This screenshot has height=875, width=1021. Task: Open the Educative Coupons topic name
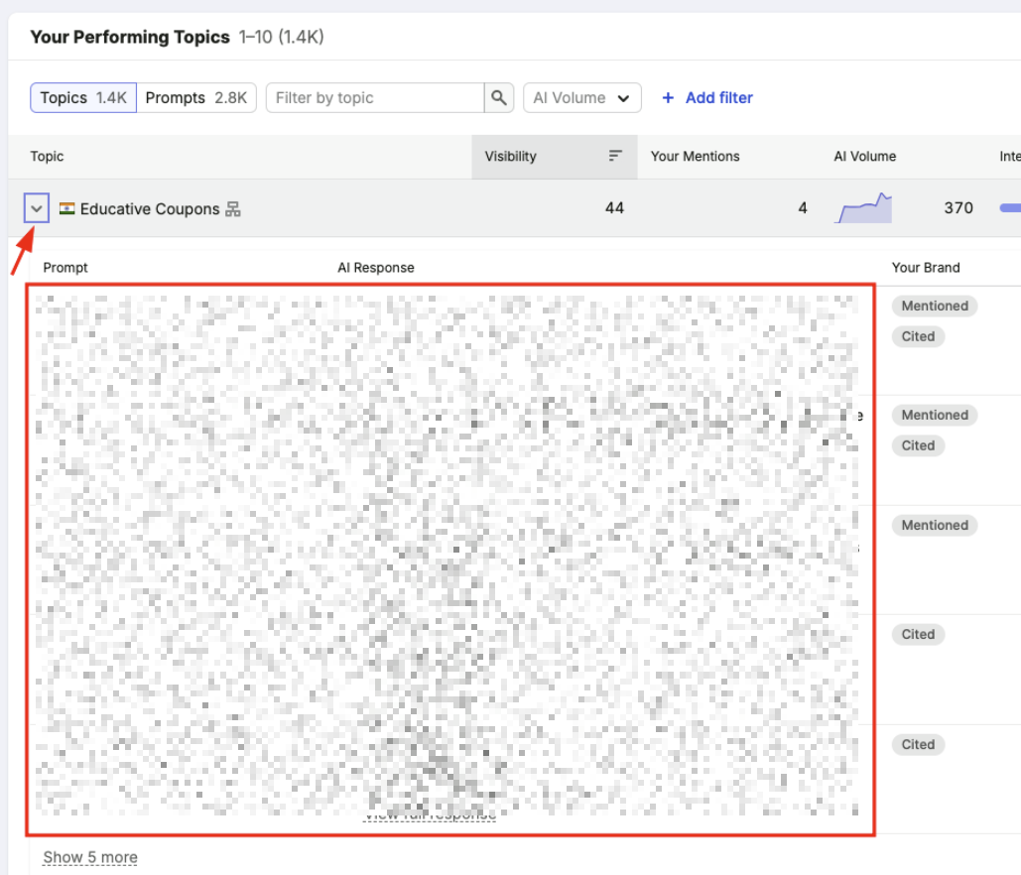(150, 209)
